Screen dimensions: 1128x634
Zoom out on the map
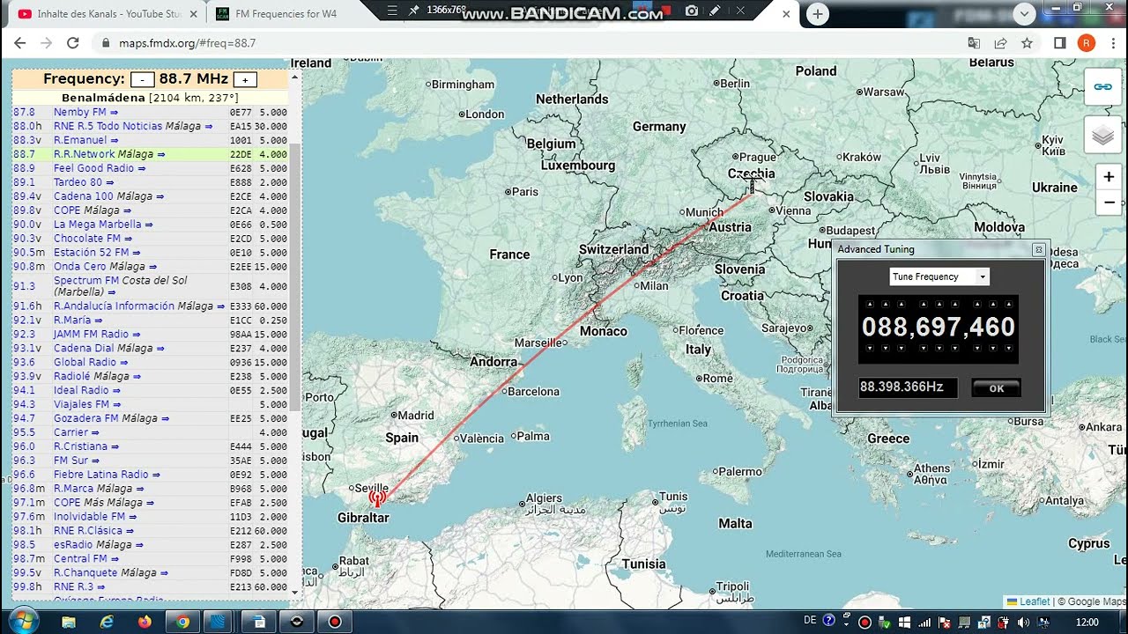(1109, 202)
